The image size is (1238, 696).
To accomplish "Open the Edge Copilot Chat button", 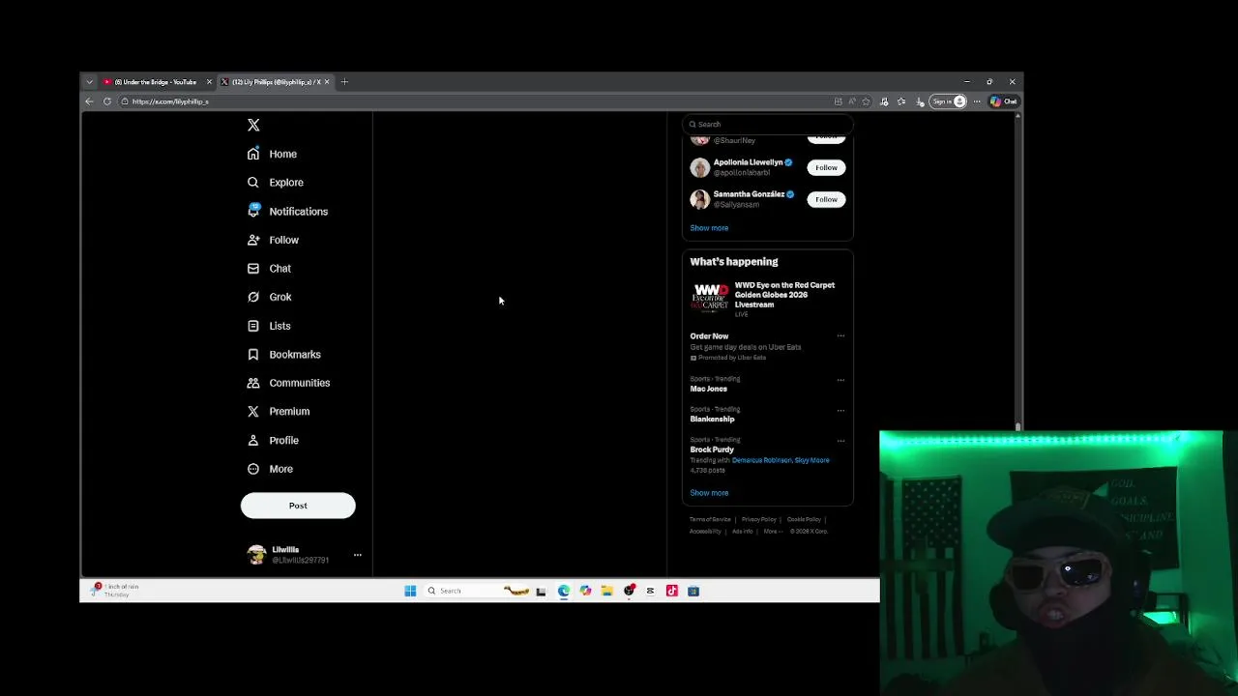I will (x=1003, y=101).
